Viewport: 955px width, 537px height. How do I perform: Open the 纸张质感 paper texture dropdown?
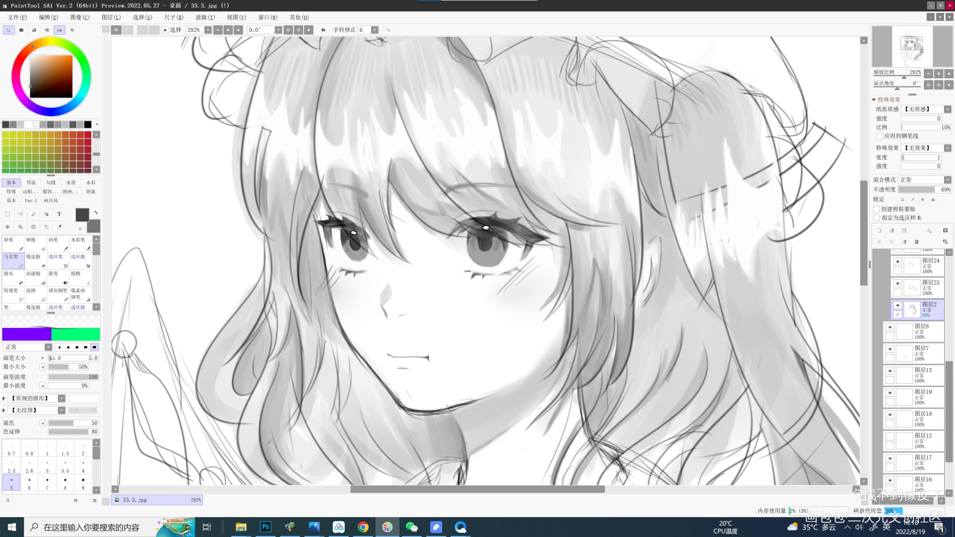(x=947, y=109)
